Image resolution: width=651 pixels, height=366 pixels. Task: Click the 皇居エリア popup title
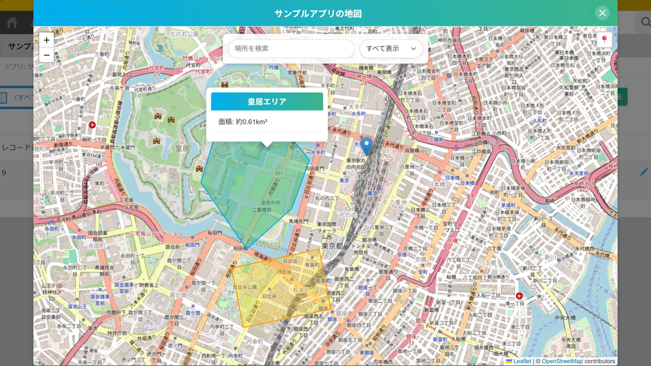[267, 102]
